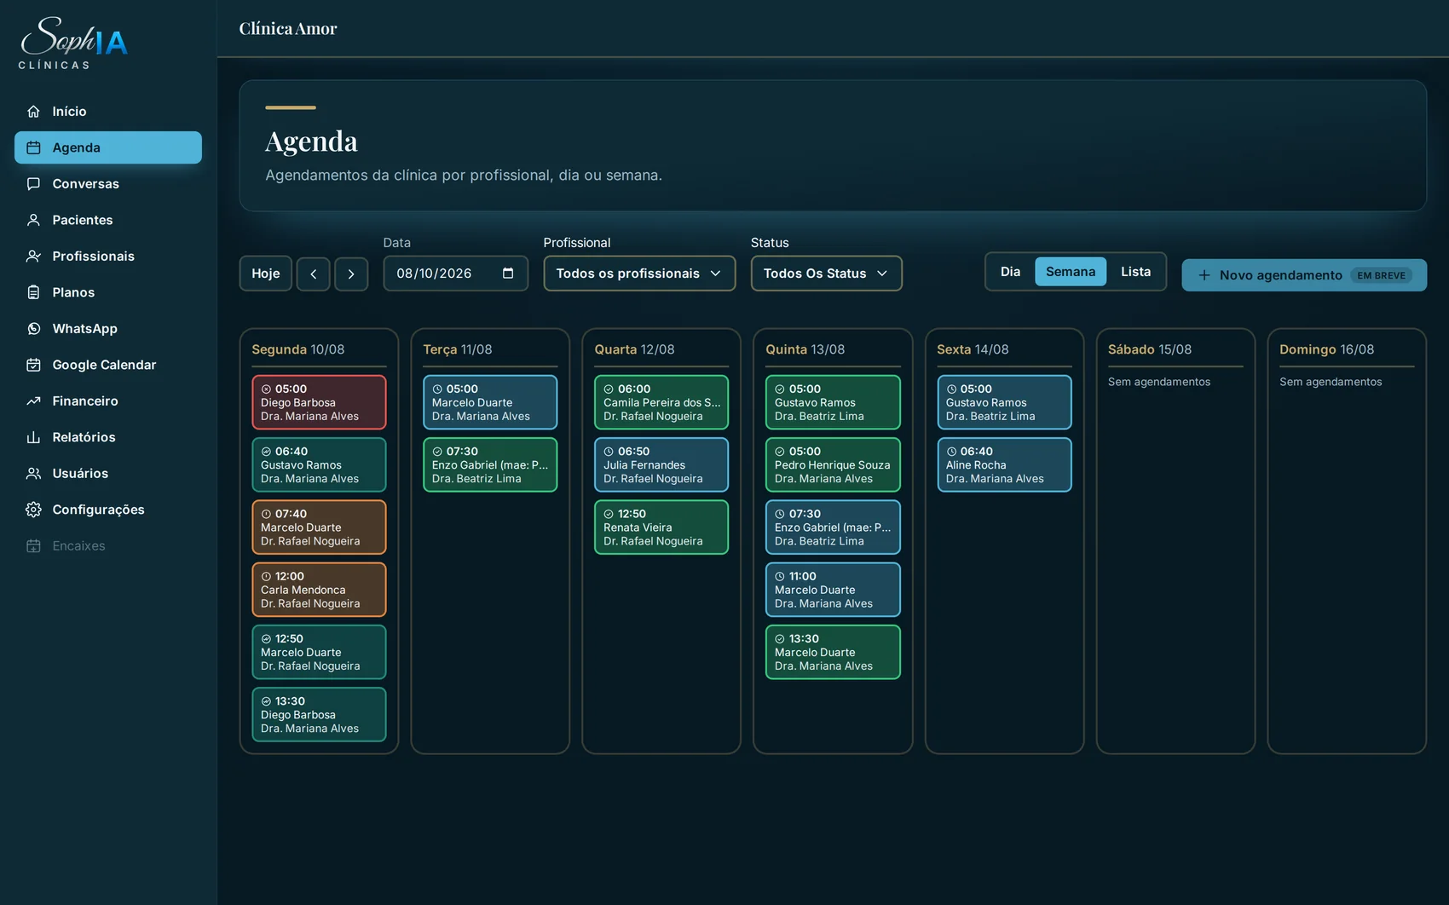Image resolution: width=1449 pixels, height=905 pixels.
Task: Open Marcelo Duarte 11:00 Thursday appointment
Action: click(x=833, y=590)
